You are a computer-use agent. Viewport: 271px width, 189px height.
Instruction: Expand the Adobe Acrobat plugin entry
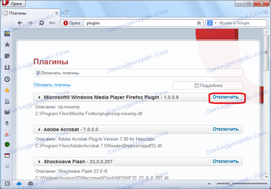[x=40, y=129]
